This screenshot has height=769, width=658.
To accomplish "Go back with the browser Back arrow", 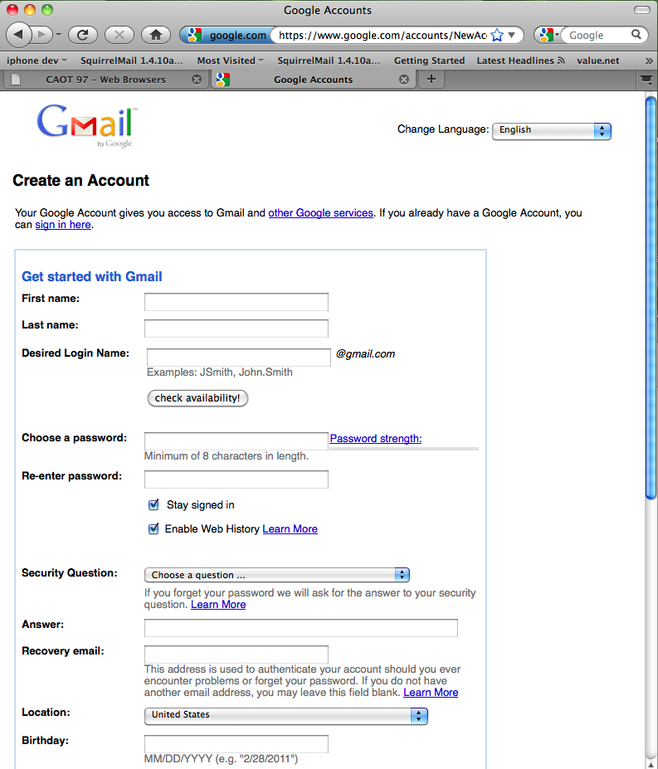I will 18,35.
